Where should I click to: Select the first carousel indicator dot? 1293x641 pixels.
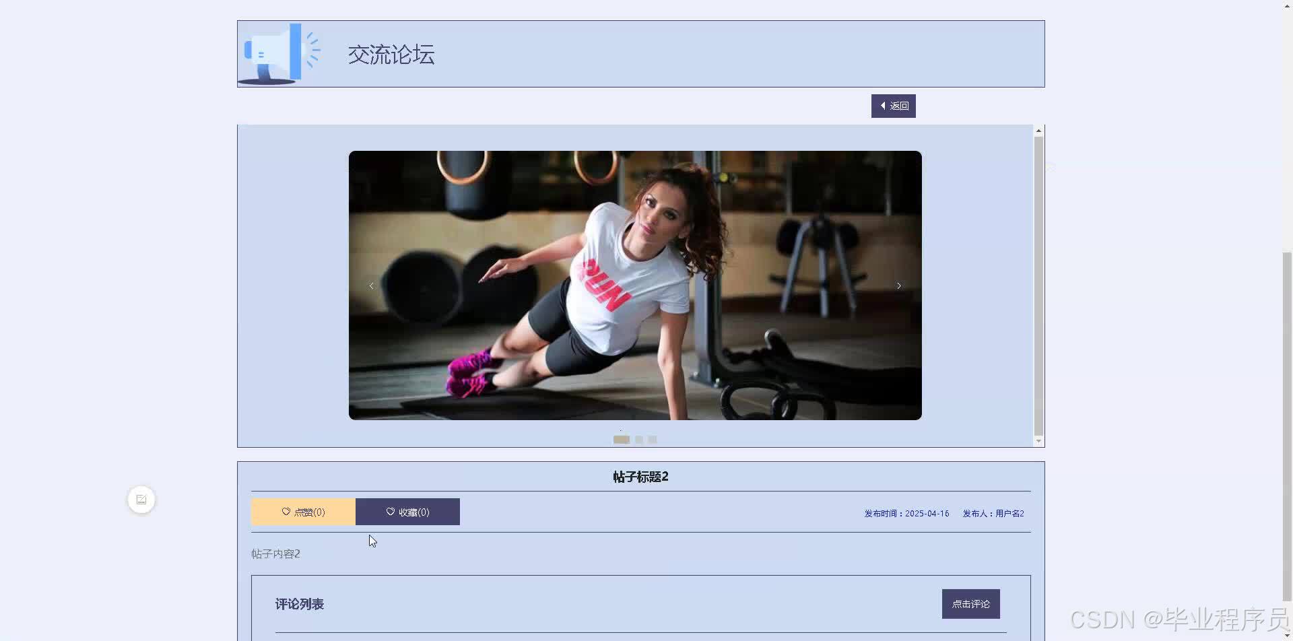click(x=621, y=440)
